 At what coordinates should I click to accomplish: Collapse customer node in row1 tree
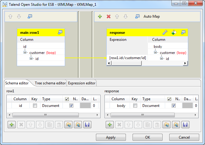click(25, 52)
